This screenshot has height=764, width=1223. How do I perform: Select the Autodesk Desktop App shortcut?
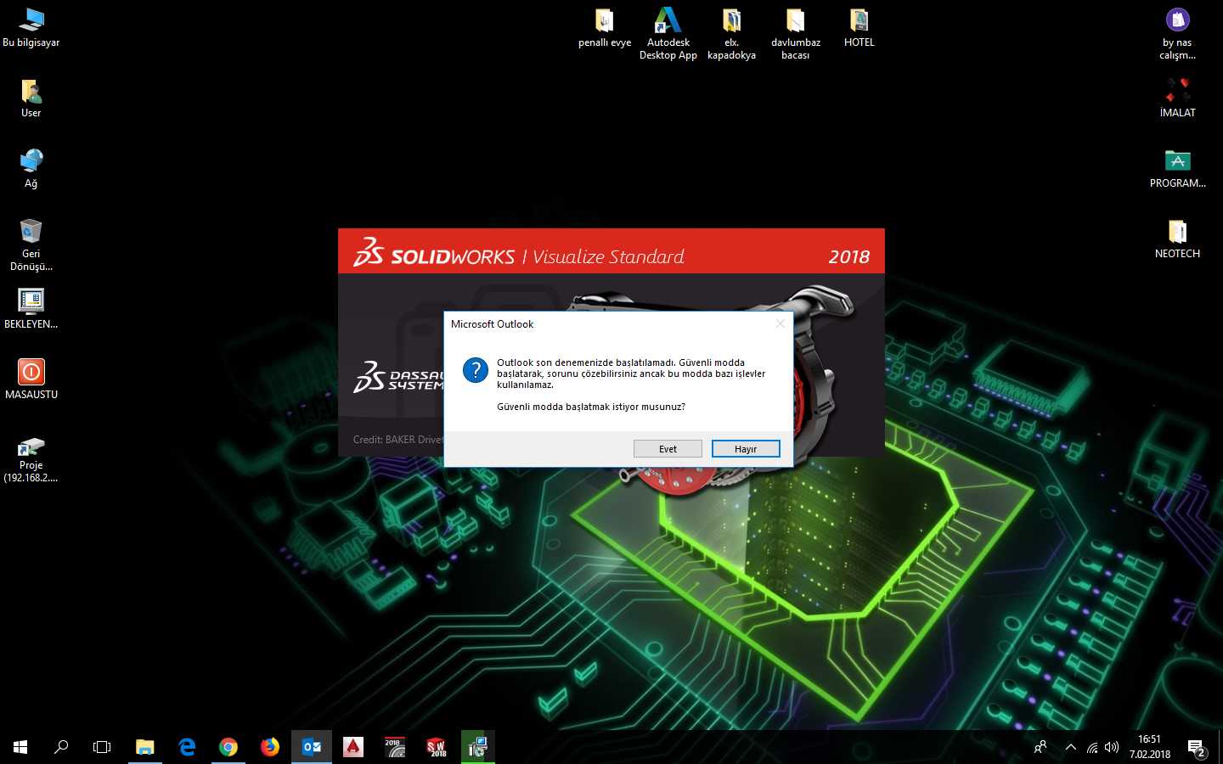click(668, 33)
